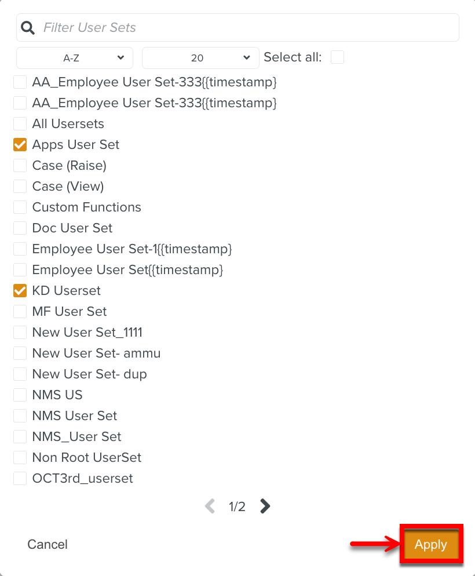Screen dimensions: 475x576
Task: Go to next page with right chevron arrow
Action: tap(265, 506)
